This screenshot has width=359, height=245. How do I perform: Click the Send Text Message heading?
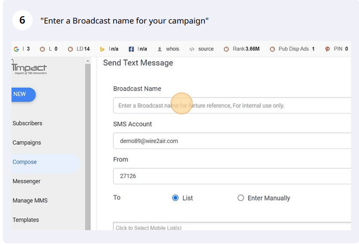tap(138, 63)
